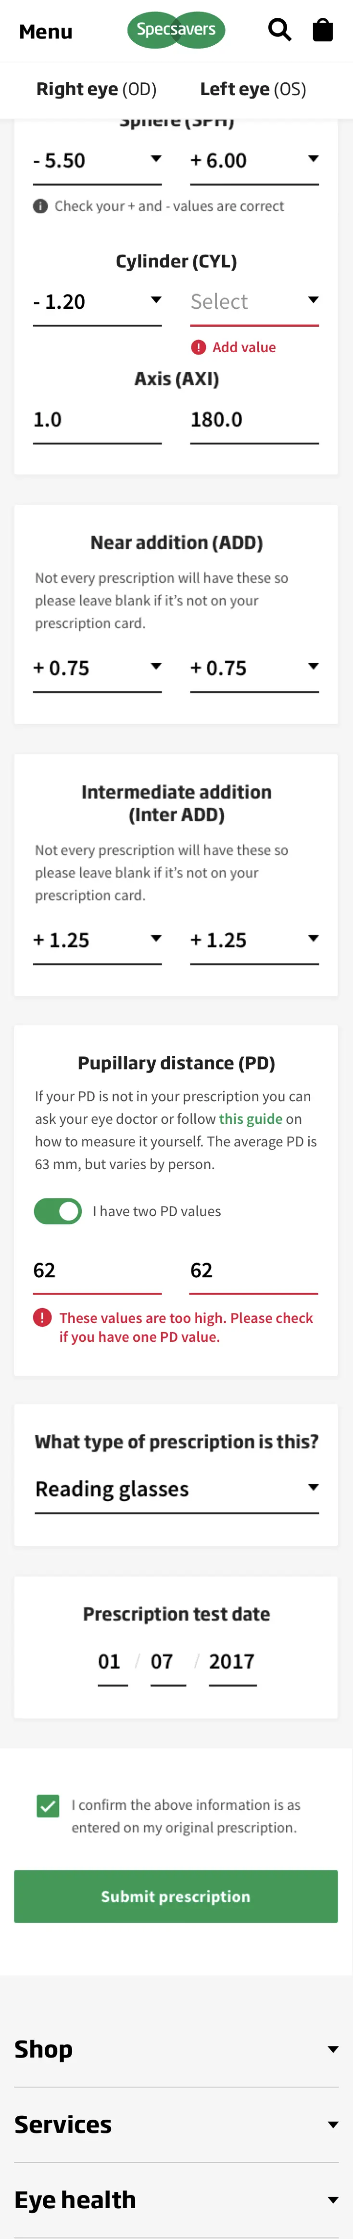Open the left eye Cylinder Select dropdown
The width and height of the screenshot is (353, 2239).
tap(255, 303)
